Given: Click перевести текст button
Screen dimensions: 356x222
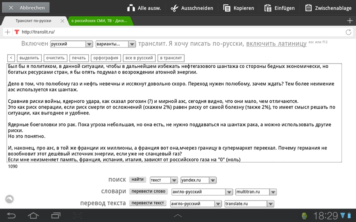Looking at the screenshot, I should click(148, 203).
